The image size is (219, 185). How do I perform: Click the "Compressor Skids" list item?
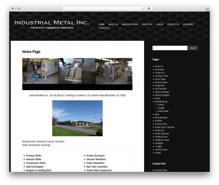36,163
